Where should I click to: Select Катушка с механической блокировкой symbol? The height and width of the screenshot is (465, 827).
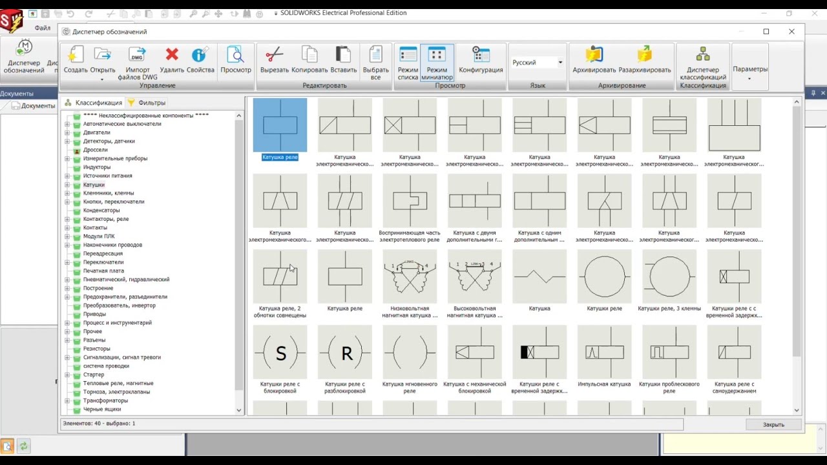475,359
